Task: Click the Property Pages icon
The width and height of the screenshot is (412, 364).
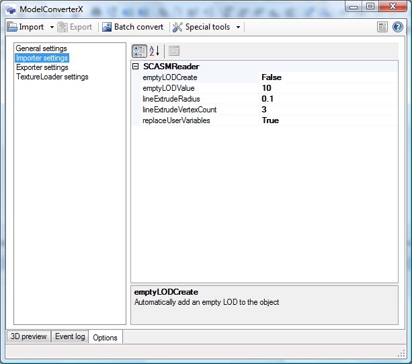Action: 174,51
